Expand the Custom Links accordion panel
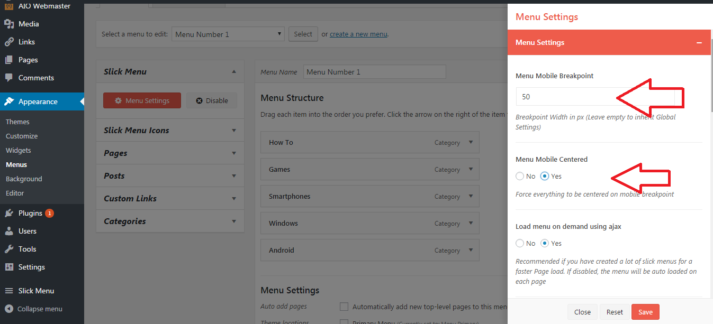The width and height of the screenshot is (713, 324). point(234,198)
